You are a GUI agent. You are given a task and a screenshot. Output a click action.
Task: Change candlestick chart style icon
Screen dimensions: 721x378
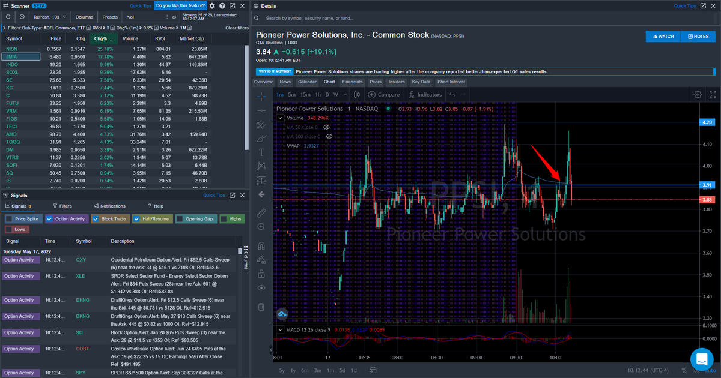[x=357, y=94]
